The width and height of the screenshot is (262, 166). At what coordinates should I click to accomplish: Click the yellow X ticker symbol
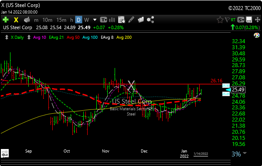pyautogui.click(x=16, y=20)
